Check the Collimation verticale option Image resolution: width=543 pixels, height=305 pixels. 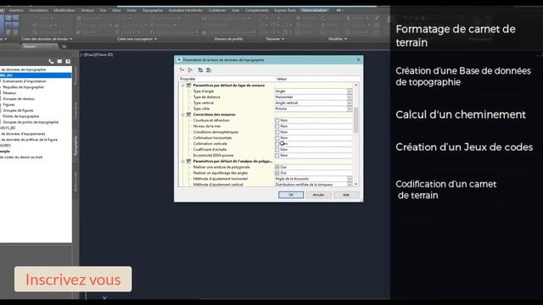pos(277,144)
